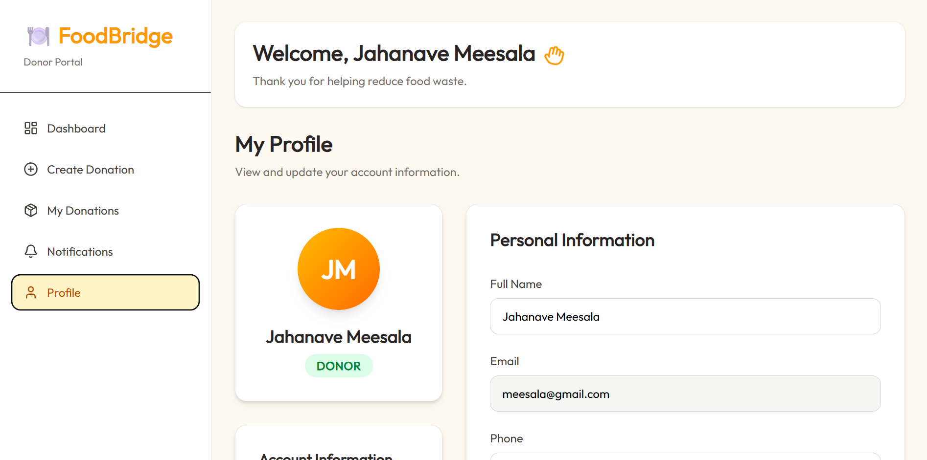Click the Notifications bell icon

[31, 251]
